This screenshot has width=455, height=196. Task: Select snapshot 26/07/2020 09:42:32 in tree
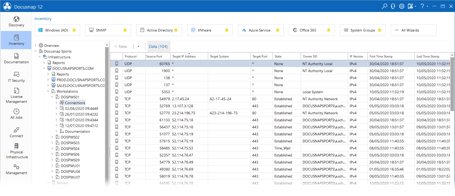(79, 114)
